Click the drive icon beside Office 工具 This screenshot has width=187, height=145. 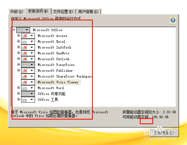25,100
